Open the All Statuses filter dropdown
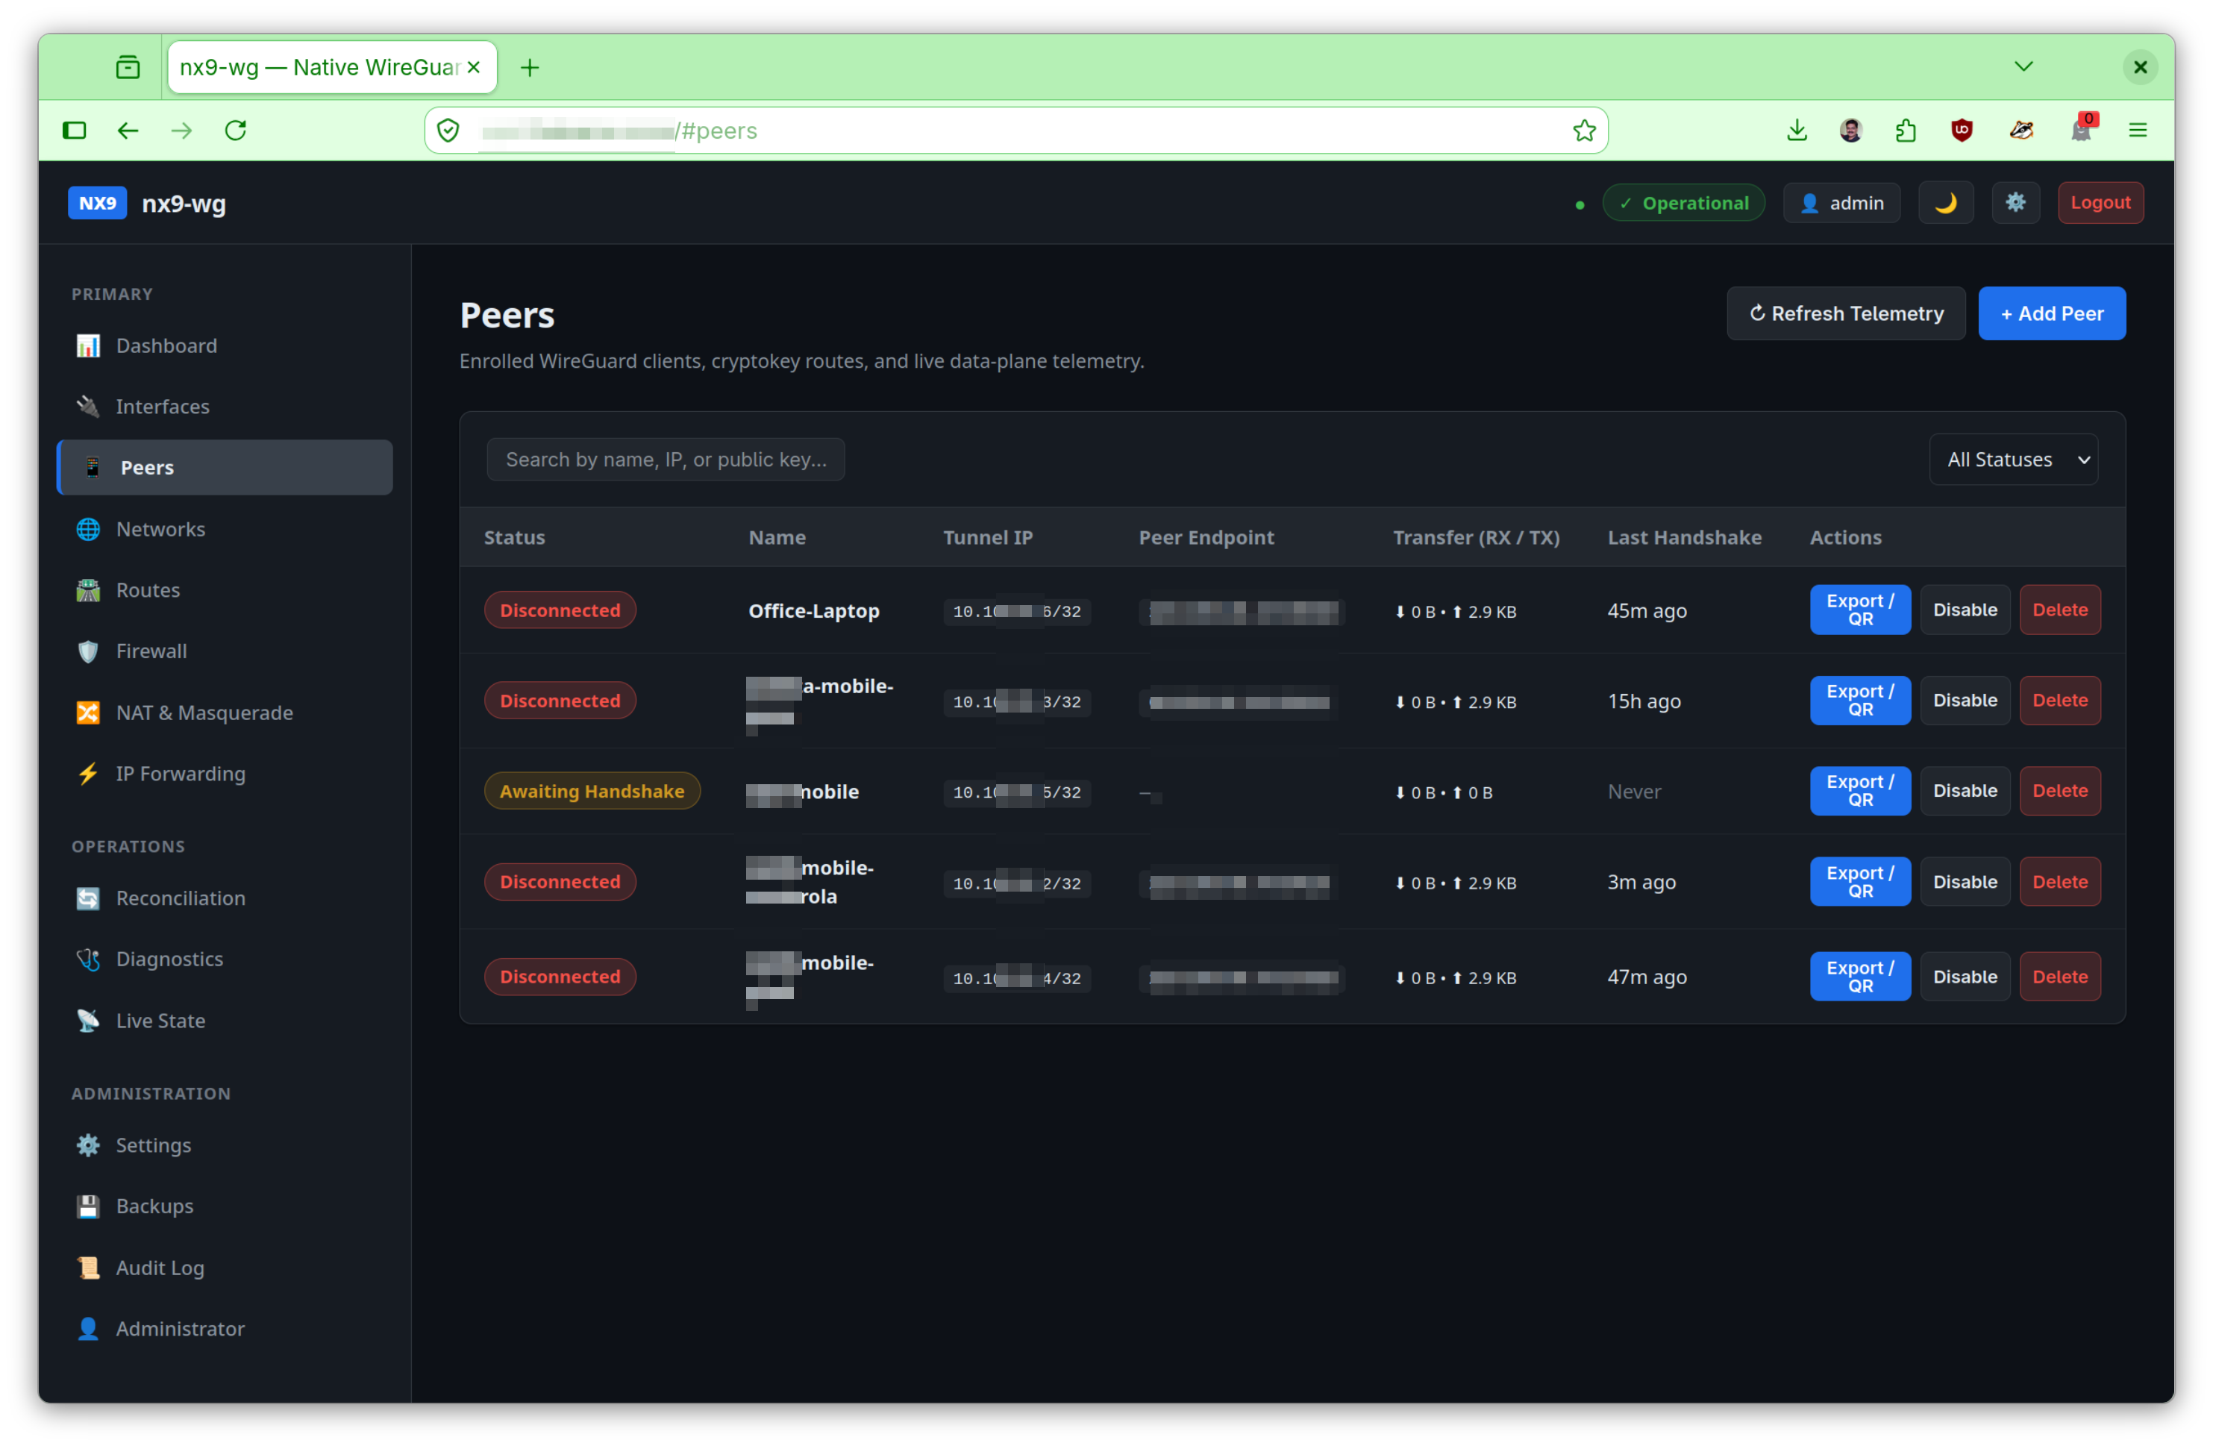The width and height of the screenshot is (2213, 1446). pyautogui.click(x=2013, y=460)
